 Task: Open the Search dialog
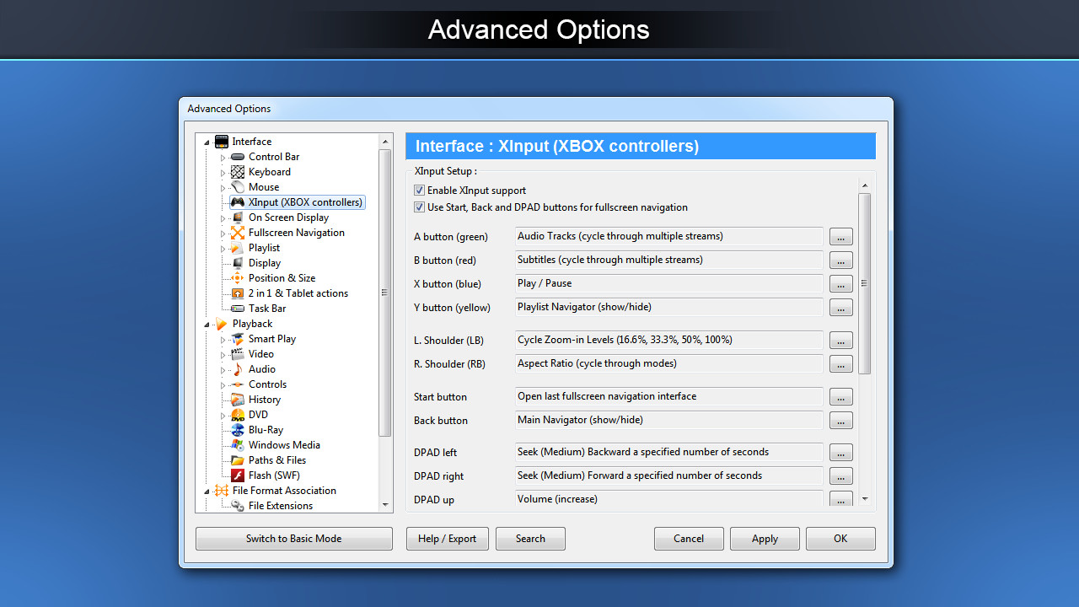(x=530, y=538)
